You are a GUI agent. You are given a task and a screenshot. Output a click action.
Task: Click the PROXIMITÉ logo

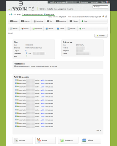coord(21,6)
